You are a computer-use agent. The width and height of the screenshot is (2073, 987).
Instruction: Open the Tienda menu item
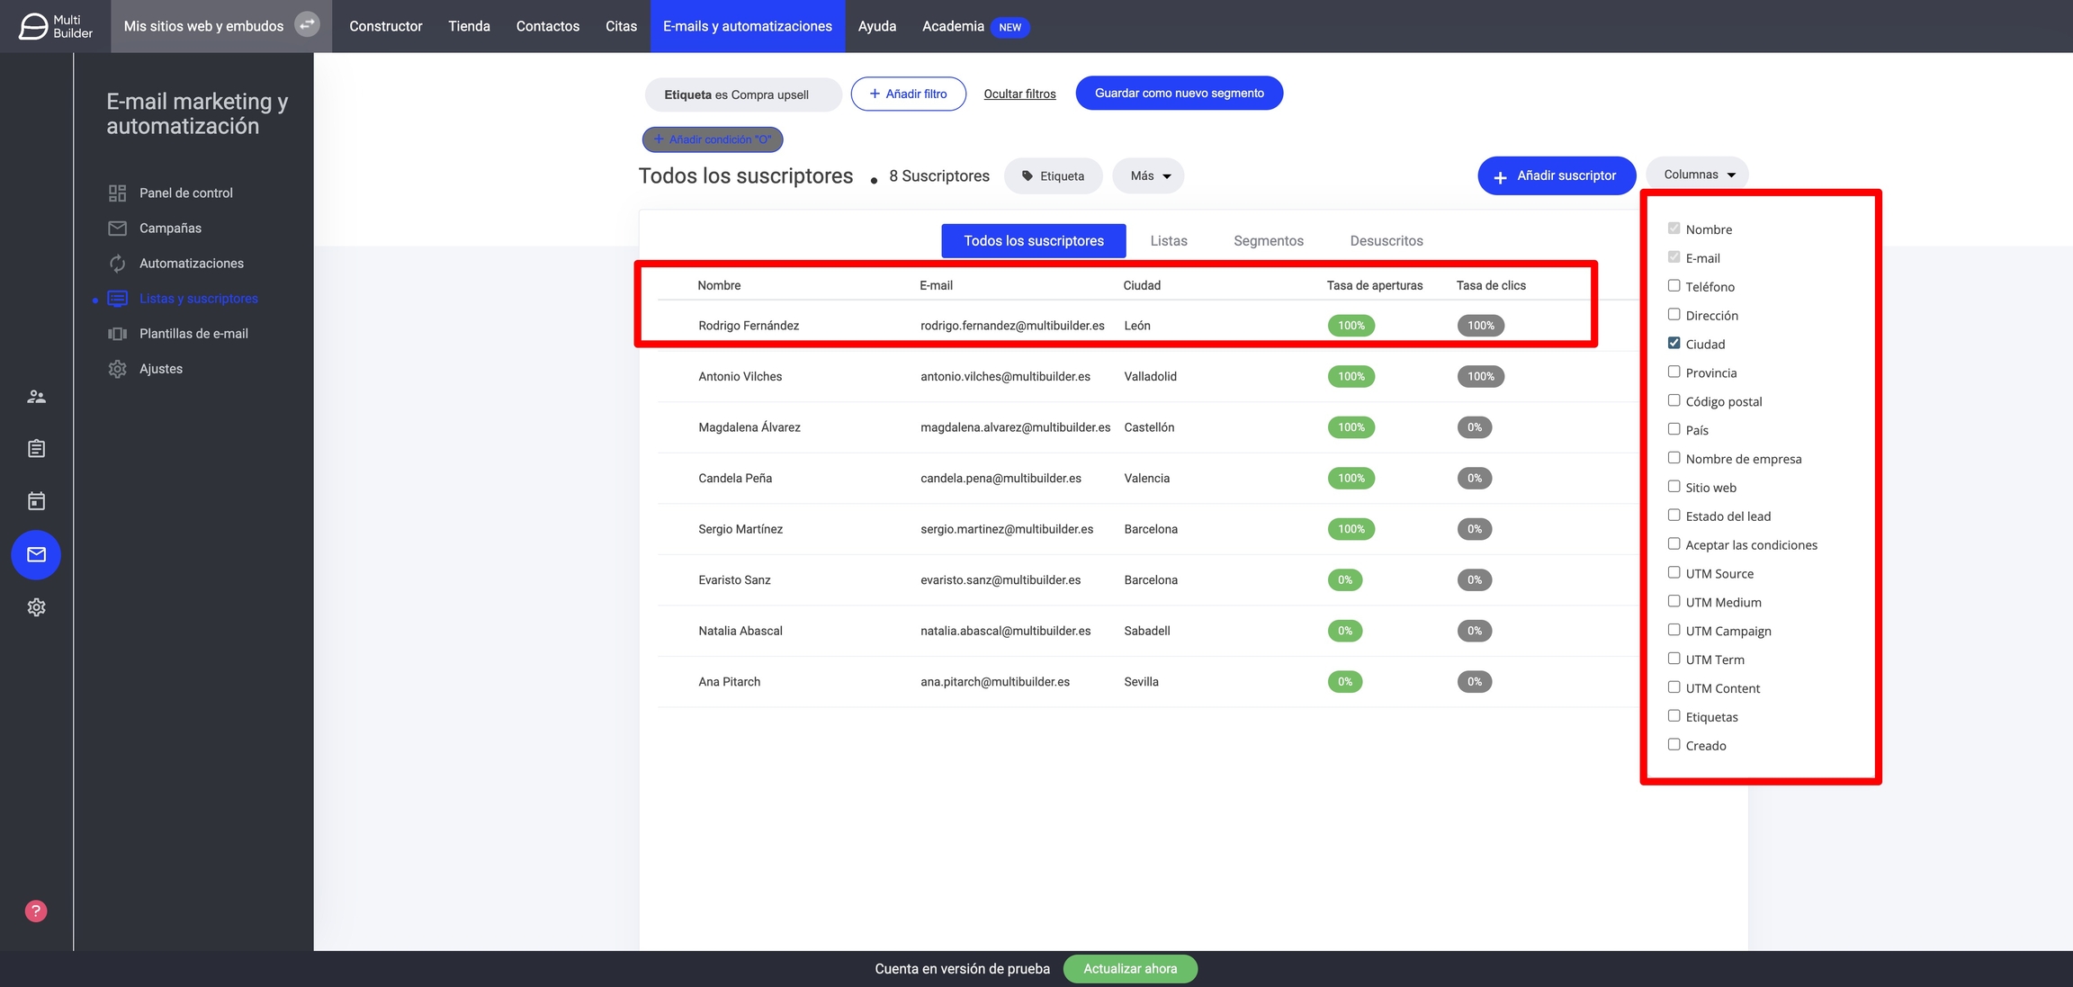pos(469,26)
